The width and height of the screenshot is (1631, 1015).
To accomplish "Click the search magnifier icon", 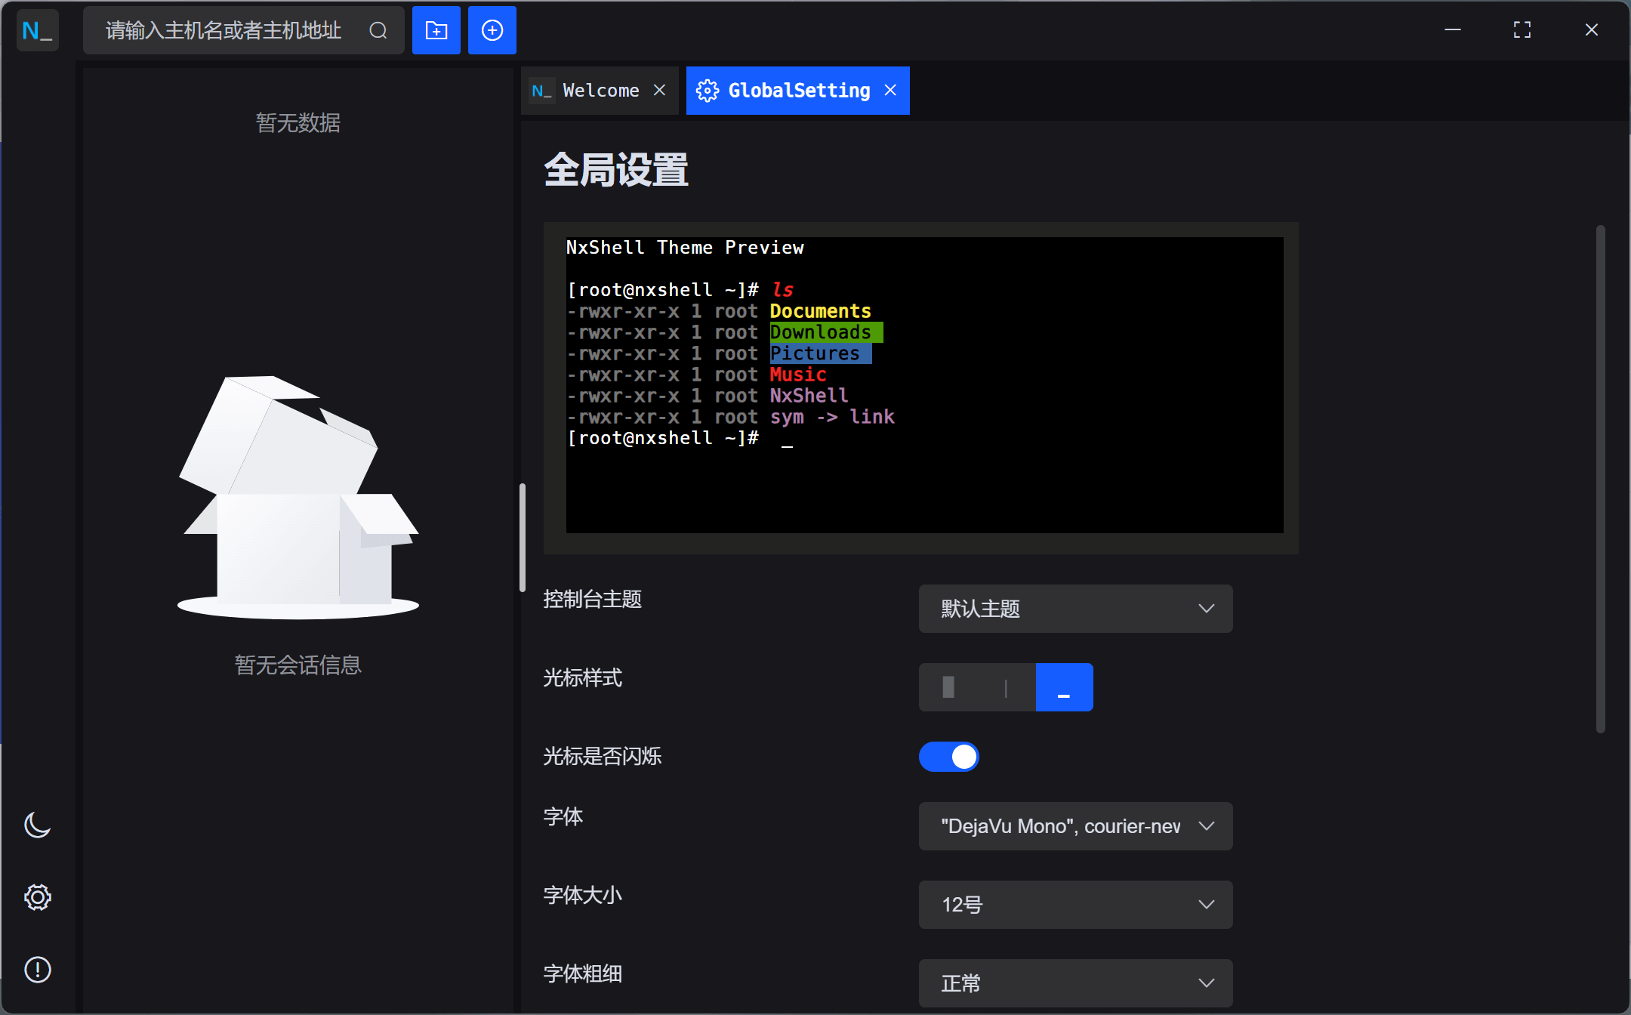I will tap(378, 30).
